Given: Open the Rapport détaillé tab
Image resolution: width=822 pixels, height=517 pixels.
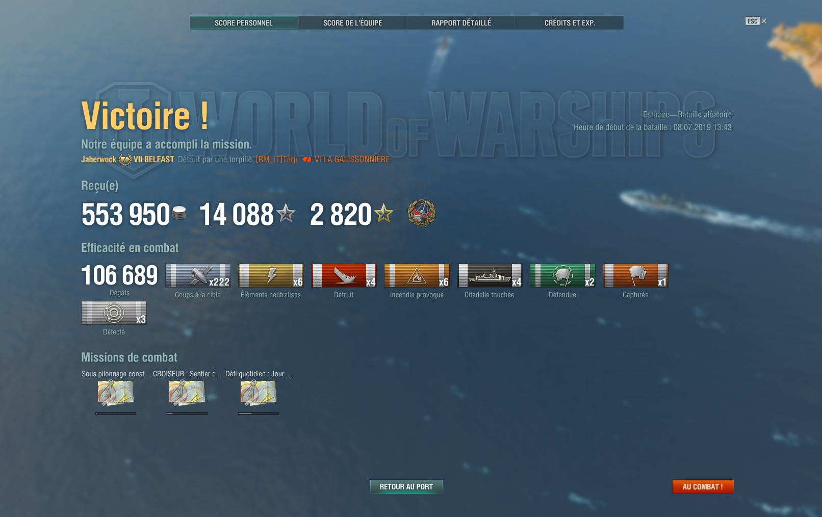Looking at the screenshot, I should point(461,23).
